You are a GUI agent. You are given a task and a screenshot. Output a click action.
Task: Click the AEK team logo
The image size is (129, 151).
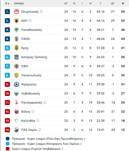(17, 21)
